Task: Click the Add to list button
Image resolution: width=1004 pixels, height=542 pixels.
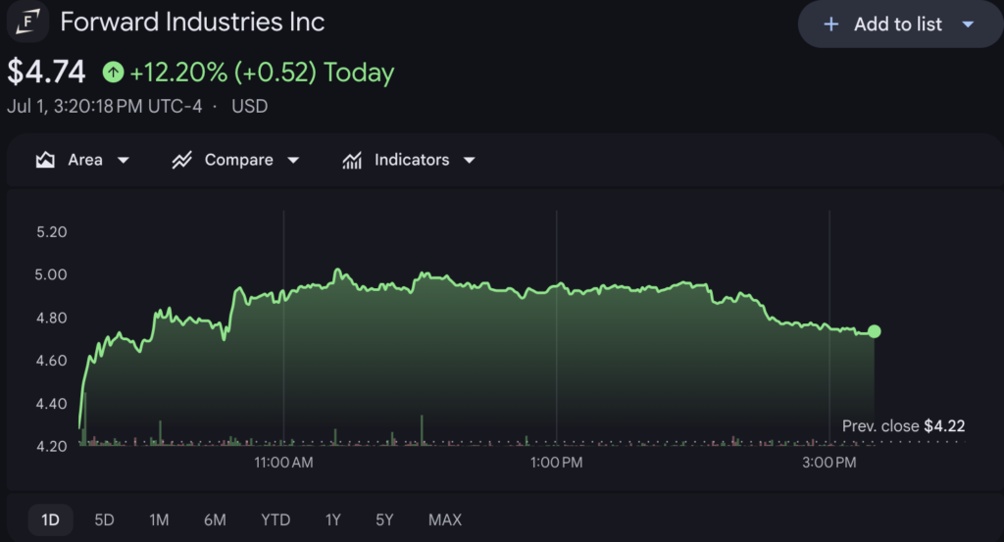Action: (900, 25)
